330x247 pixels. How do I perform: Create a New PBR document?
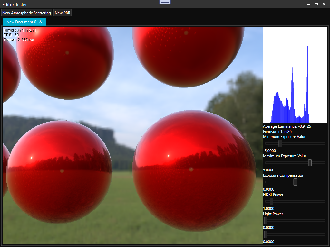63,13
